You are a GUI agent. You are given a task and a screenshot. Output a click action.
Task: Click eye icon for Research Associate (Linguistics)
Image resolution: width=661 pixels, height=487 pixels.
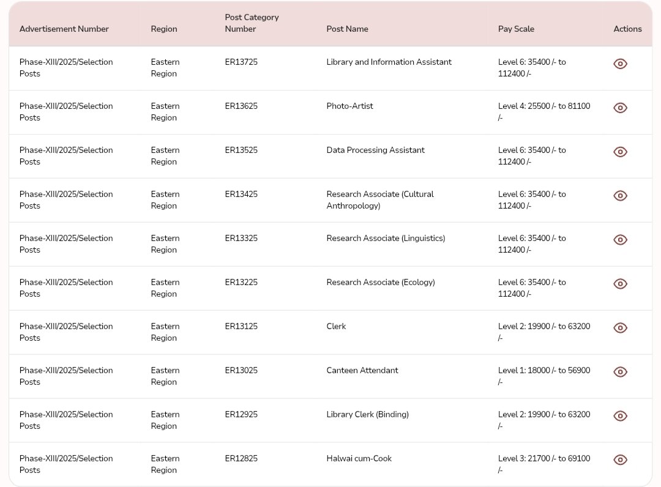[x=620, y=240]
